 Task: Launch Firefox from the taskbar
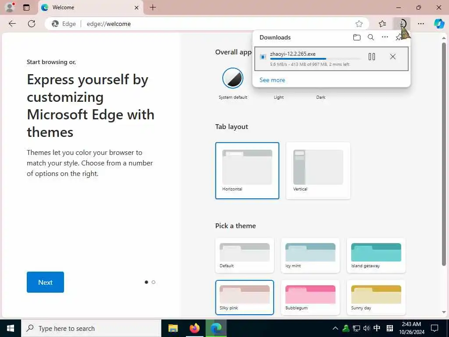coord(194,328)
